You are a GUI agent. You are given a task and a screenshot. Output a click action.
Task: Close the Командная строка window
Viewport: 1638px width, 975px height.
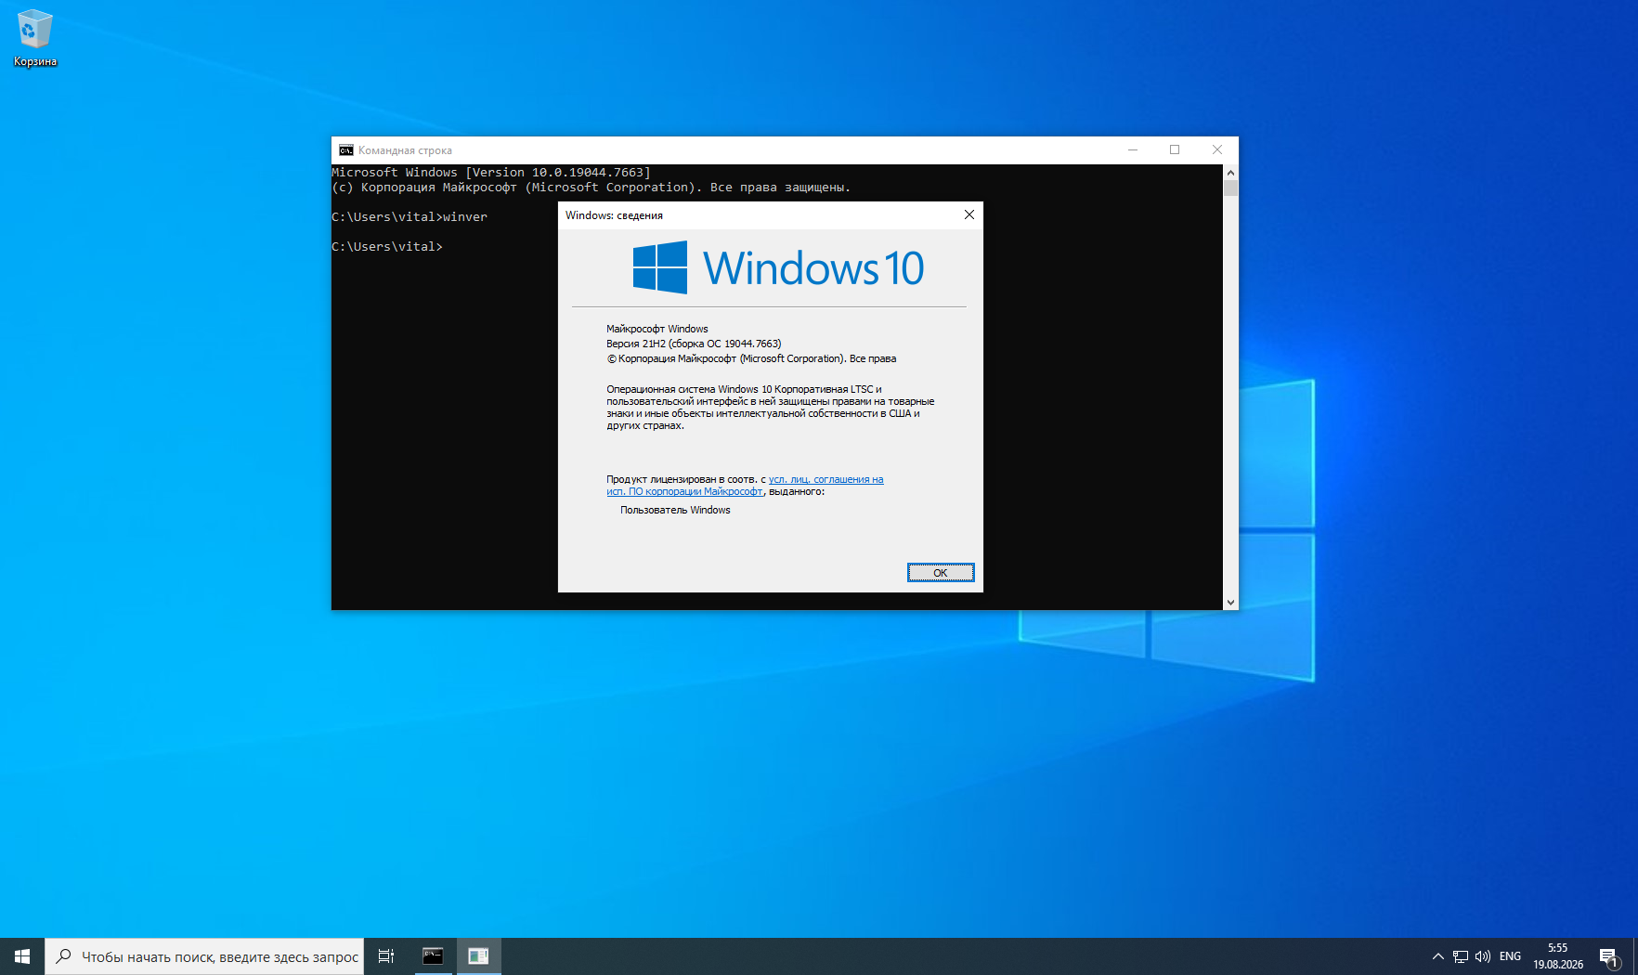[x=1217, y=149]
